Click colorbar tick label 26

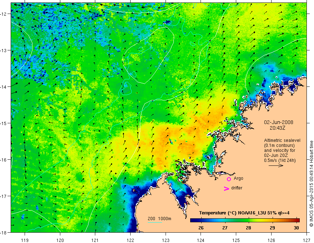tap(201, 228)
